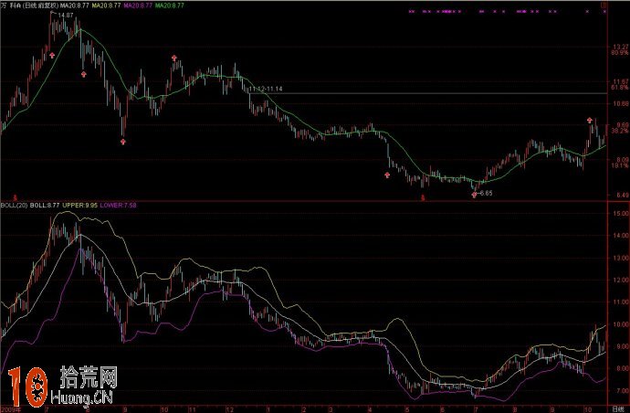Click the 80.9% retracement level label
This screenshot has width=630, height=413.
click(619, 53)
